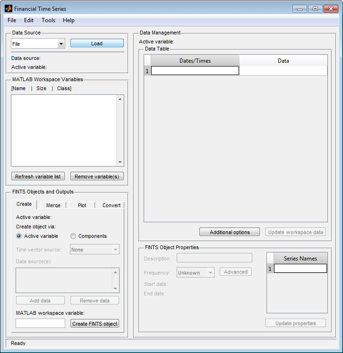Click down arrow of variables list scrollbar
The width and height of the screenshot is (343, 353).
tap(120, 162)
